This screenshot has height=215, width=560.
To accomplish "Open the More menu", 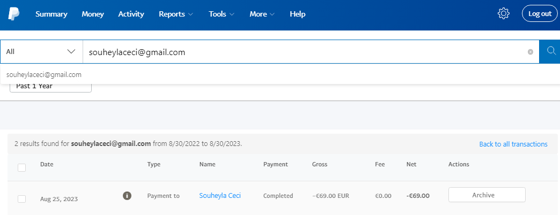I will 262,14.
